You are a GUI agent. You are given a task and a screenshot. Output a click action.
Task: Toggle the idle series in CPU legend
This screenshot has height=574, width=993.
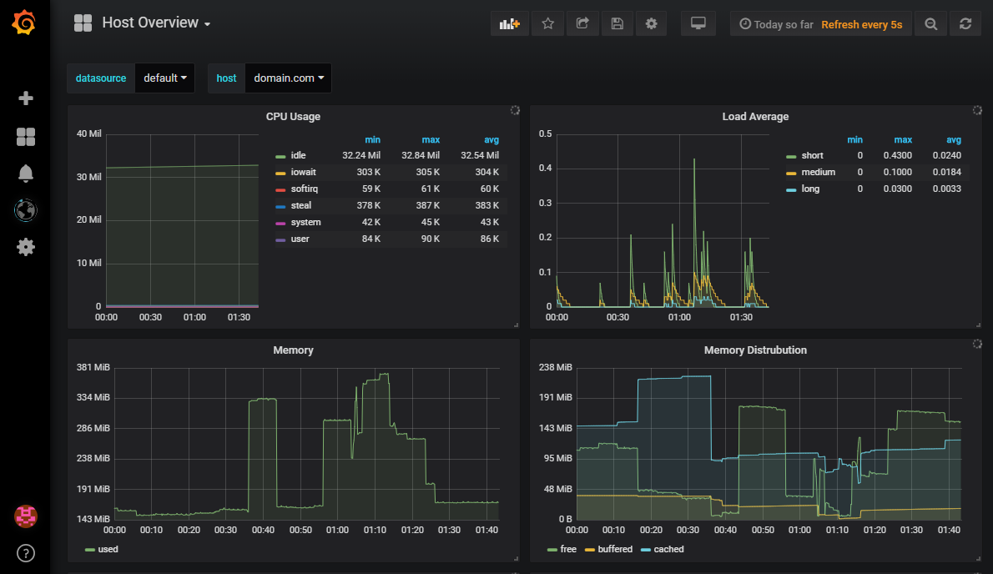point(298,155)
